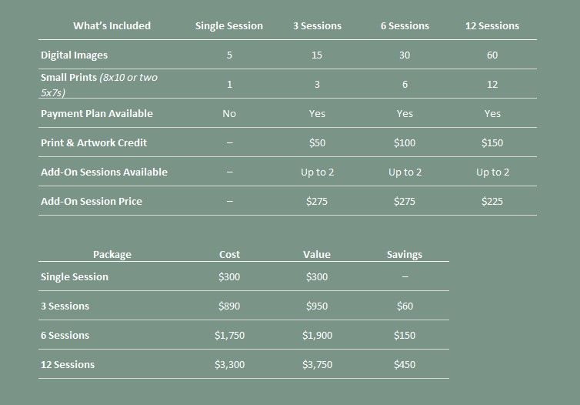
Task: Click the 'Print & Artwork Credit' label
Action: (x=94, y=142)
